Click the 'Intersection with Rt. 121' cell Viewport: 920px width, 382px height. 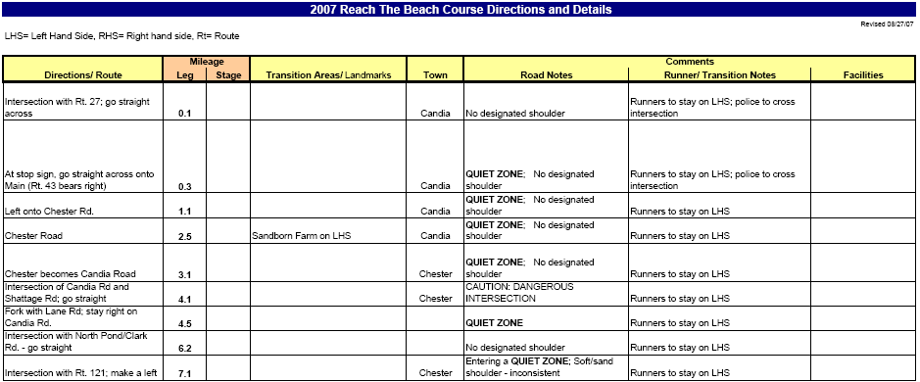pyautogui.click(x=83, y=367)
